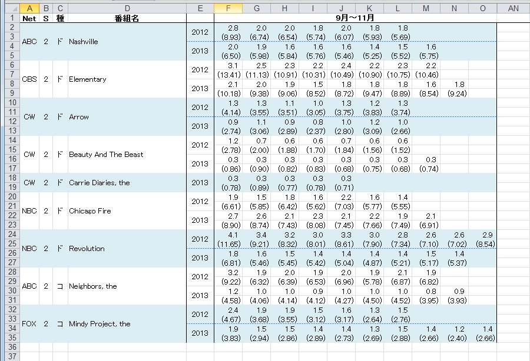The height and width of the screenshot is (361, 530).
Task: Select row 19 header
Action: [12, 187]
